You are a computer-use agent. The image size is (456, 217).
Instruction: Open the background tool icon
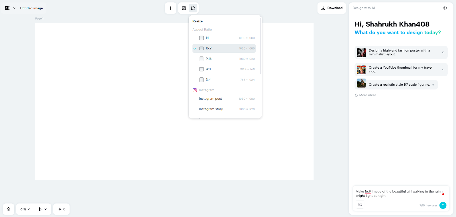coord(184,8)
